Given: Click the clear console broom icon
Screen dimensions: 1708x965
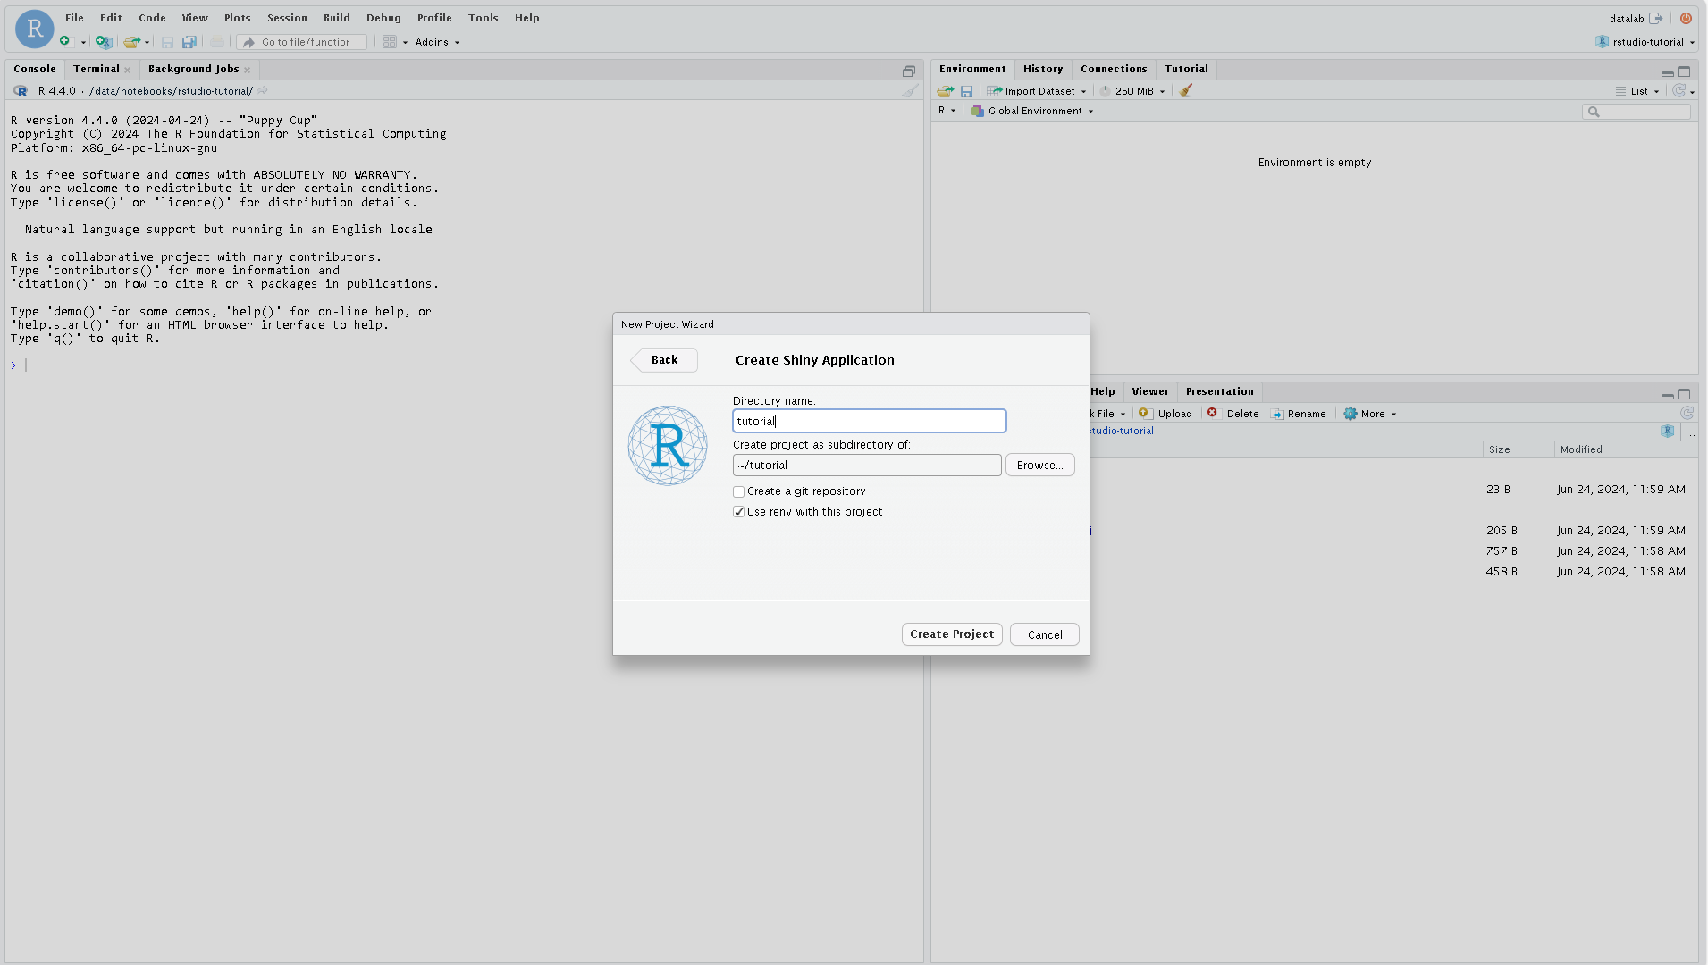Looking at the screenshot, I should click(910, 91).
